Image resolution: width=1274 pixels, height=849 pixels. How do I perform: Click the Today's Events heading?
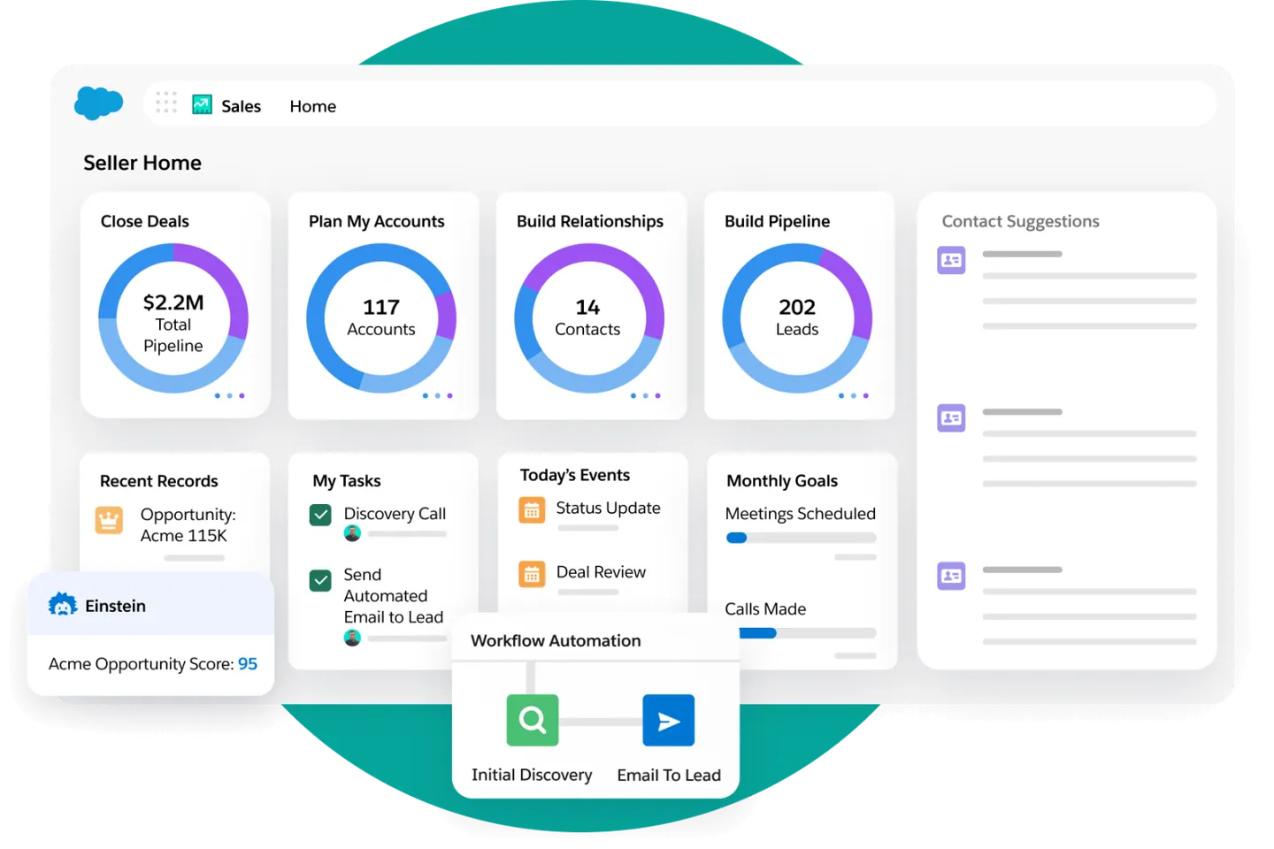[575, 475]
